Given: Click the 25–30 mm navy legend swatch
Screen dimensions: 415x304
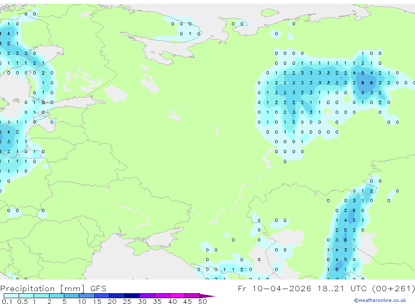Looking at the screenshot, I should pos(132,296).
